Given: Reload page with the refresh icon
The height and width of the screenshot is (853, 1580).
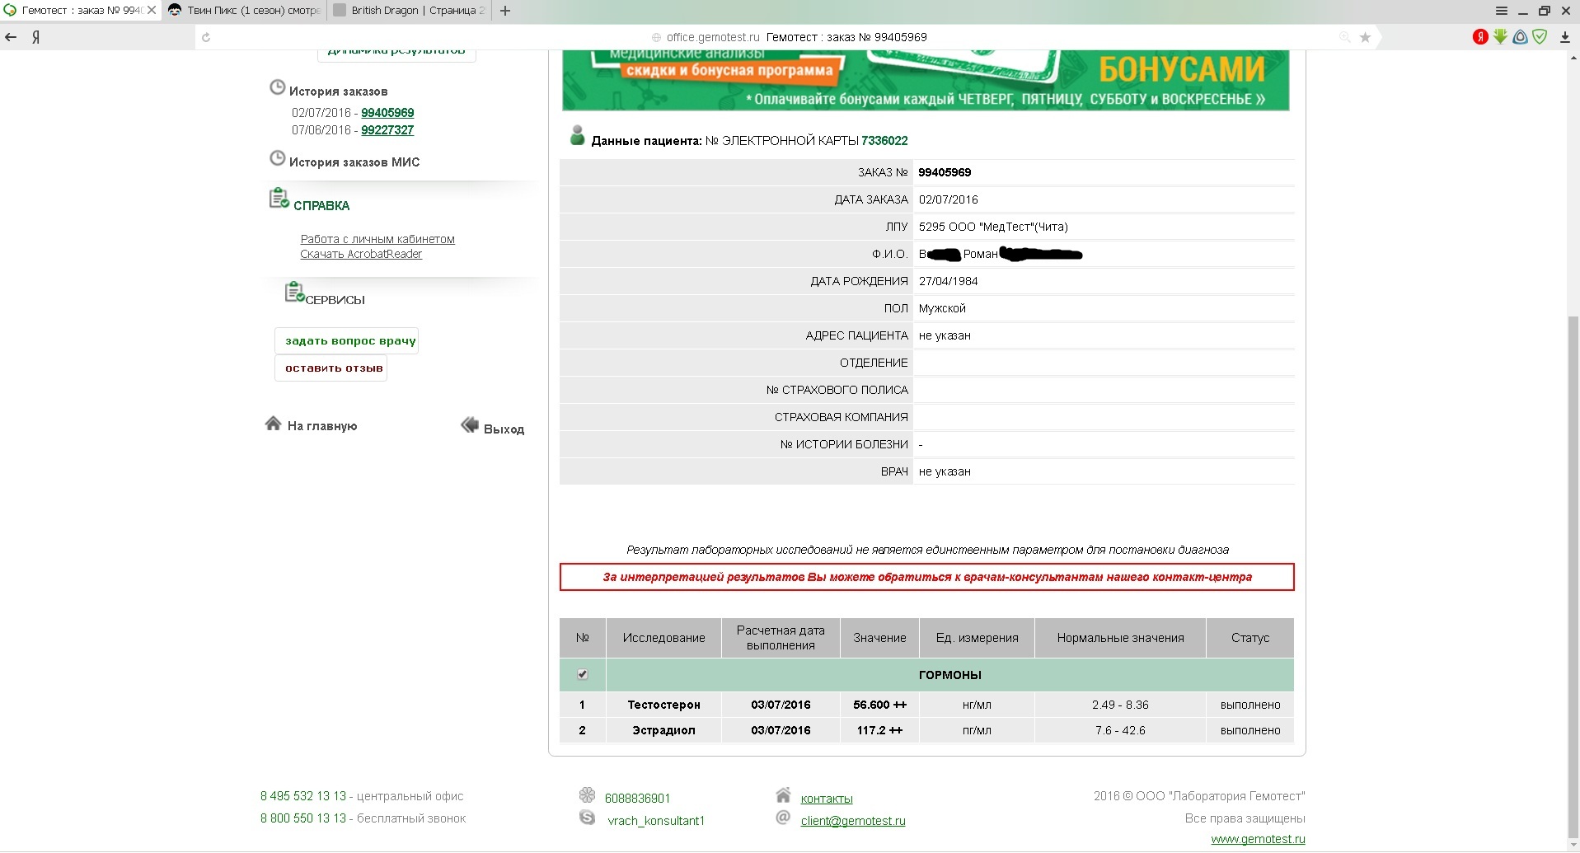Looking at the screenshot, I should point(206,37).
